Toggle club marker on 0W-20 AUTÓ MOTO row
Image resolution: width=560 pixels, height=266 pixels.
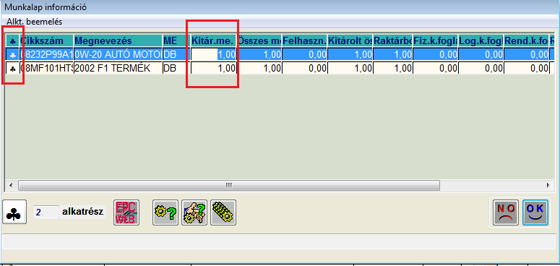click(12, 54)
